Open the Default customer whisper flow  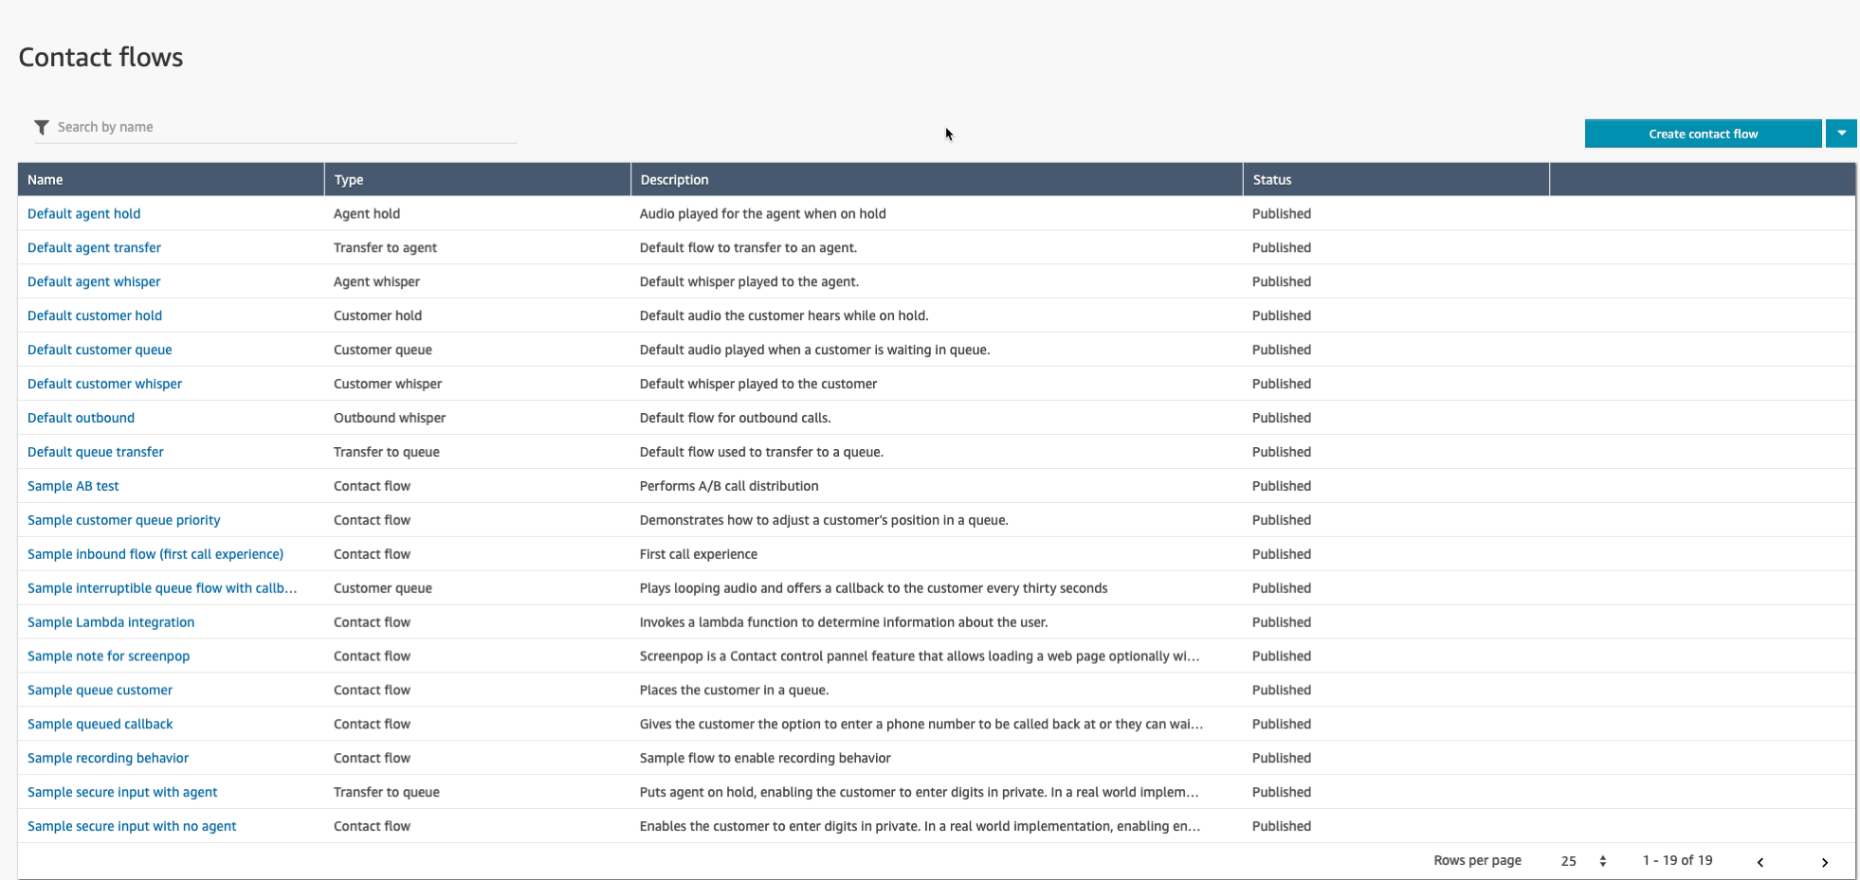pyautogui.click(x=104, y=385)
